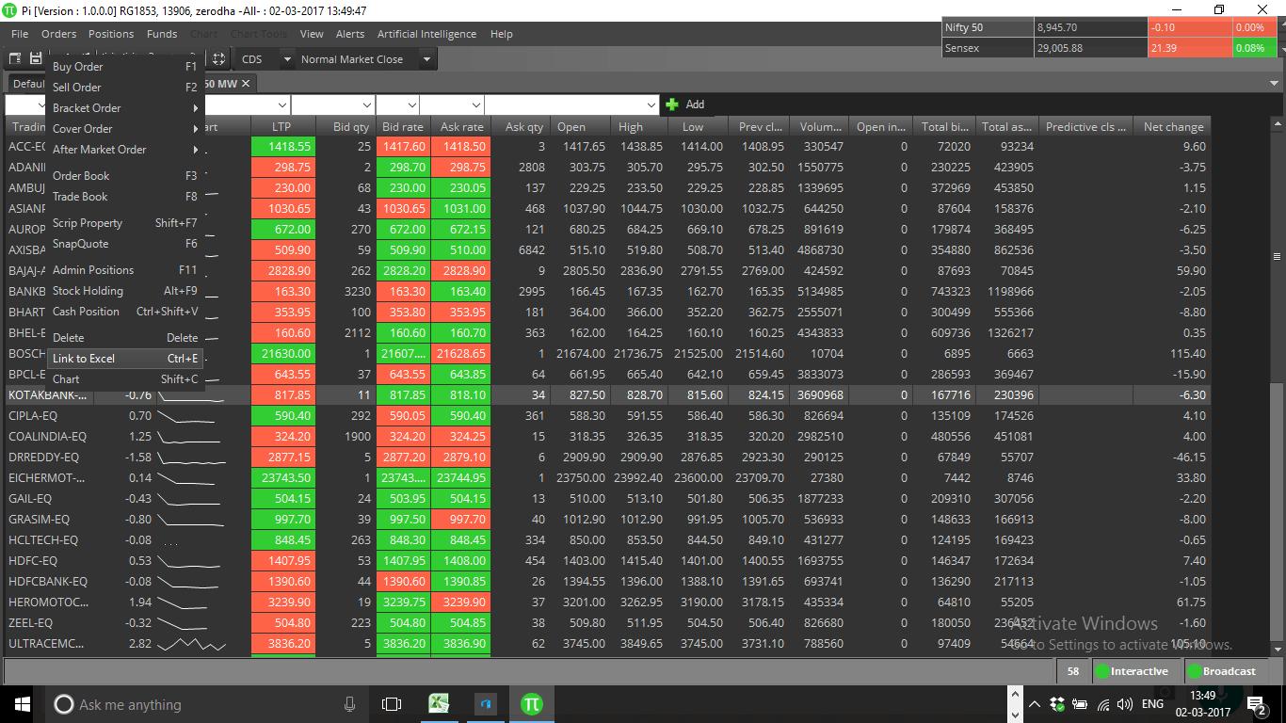Sort by the Net change column header
Screen dimensions: 1286x723
(x=1173, y=127)
